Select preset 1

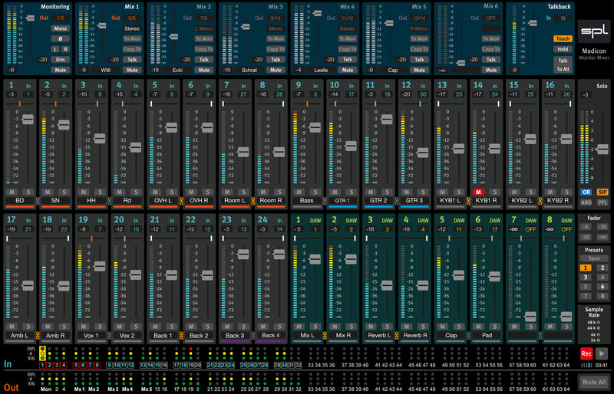tap(586, 268)
